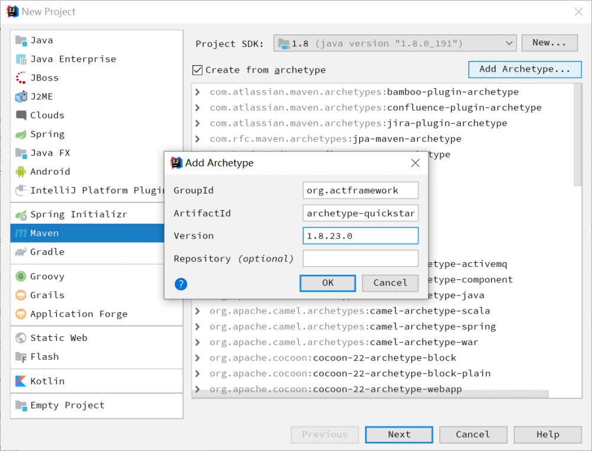Click the Clouds icon in sidebar
The height and width of the screenshot is (451, 592).
pyautogui.click(x=21, y=115)
